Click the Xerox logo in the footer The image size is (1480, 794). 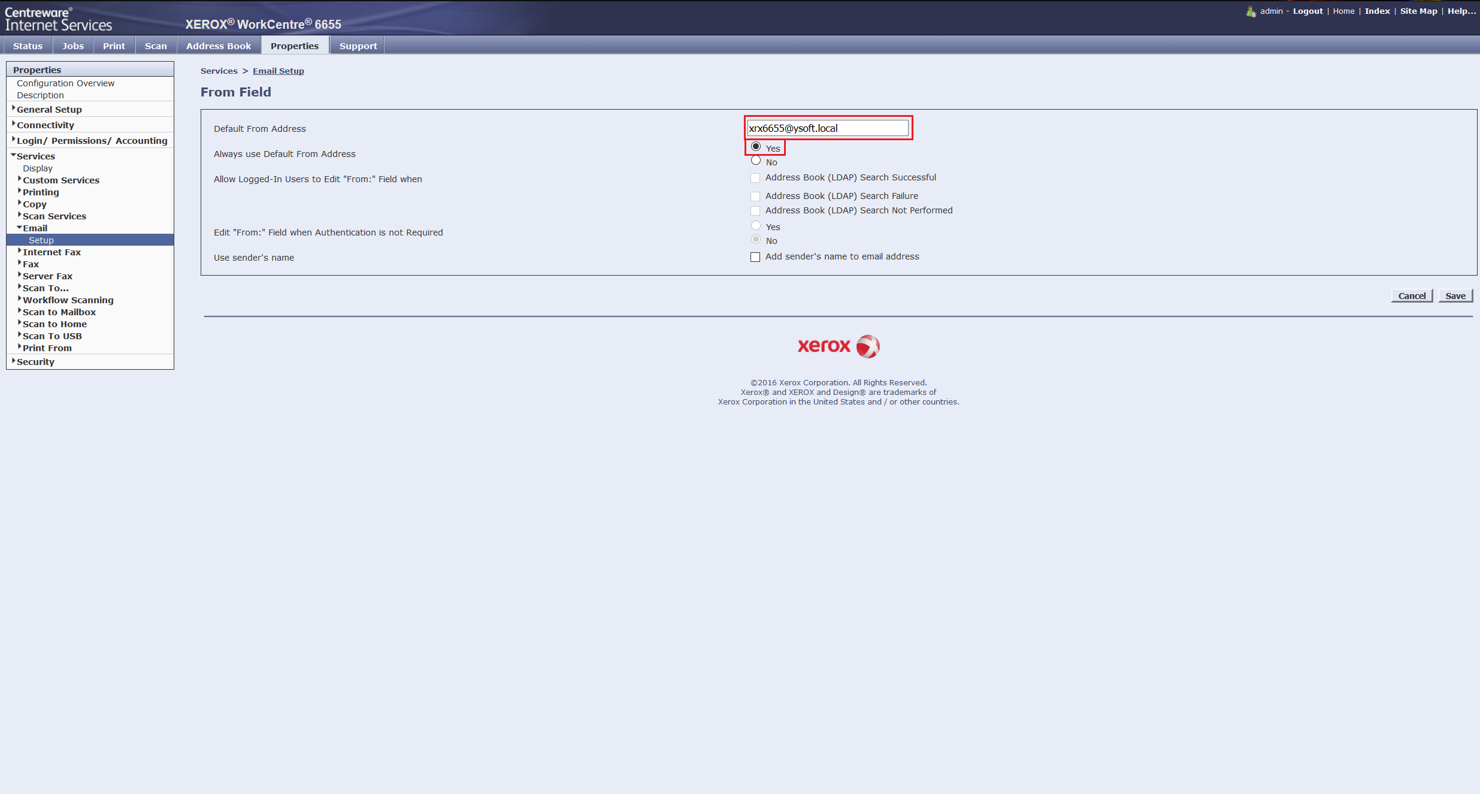[837, 346]
